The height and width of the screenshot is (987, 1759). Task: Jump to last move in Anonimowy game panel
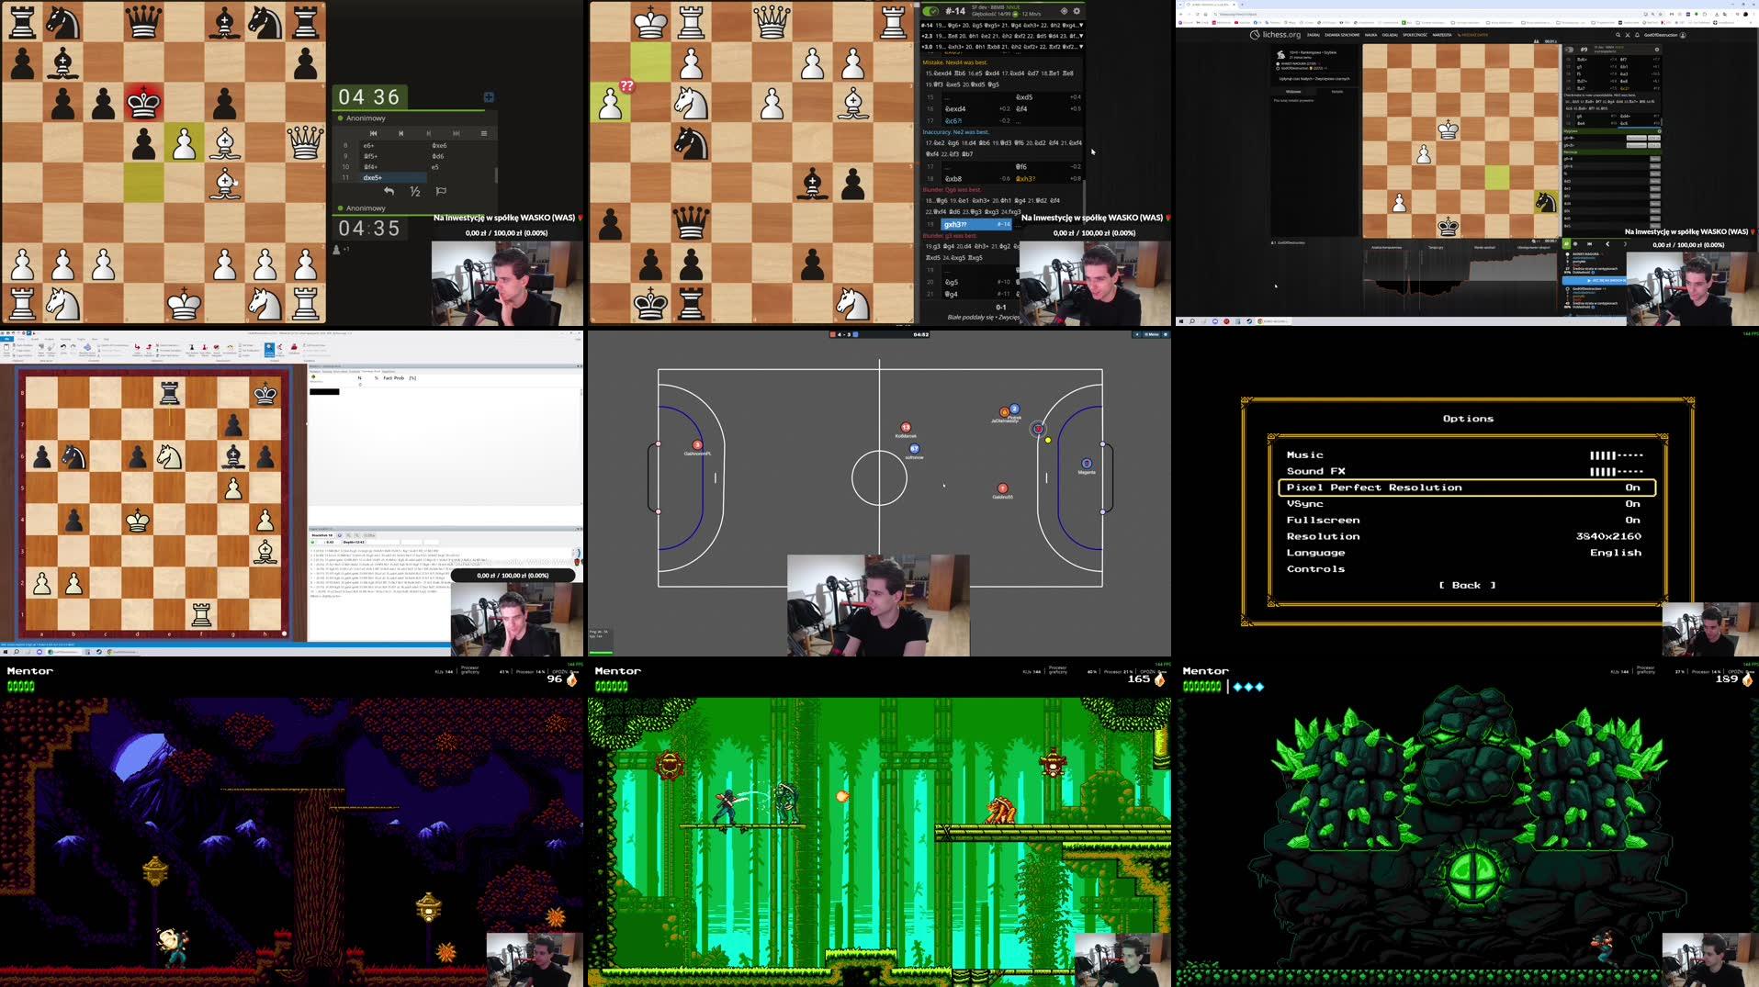point(456,133)
